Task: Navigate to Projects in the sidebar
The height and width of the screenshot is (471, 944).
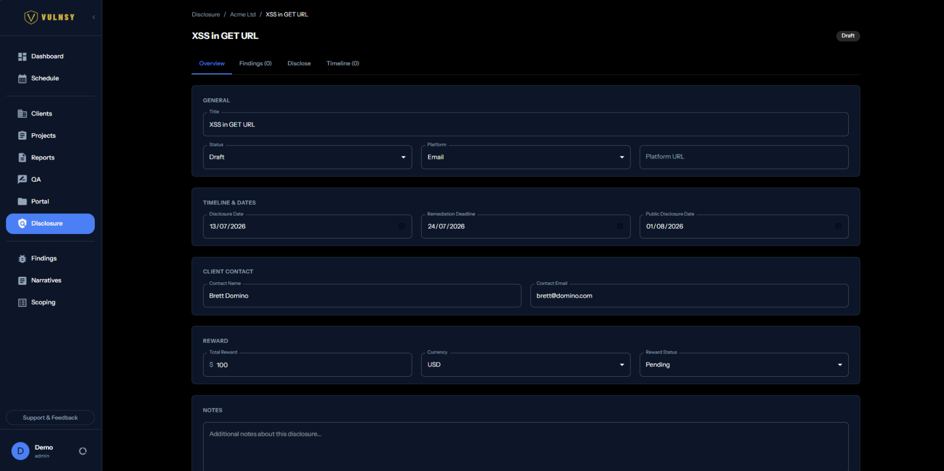Action: pyautogui.click(x=50, y=135)
